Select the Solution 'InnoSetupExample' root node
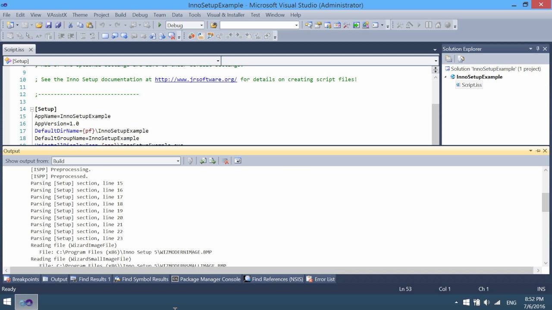Viewport: 552px width, 310px height. point(492,68)
